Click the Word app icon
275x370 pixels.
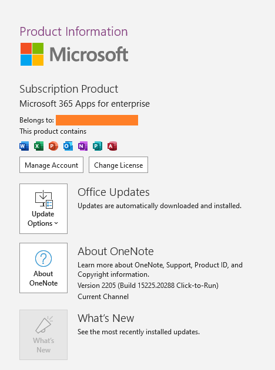pos(24,146)
